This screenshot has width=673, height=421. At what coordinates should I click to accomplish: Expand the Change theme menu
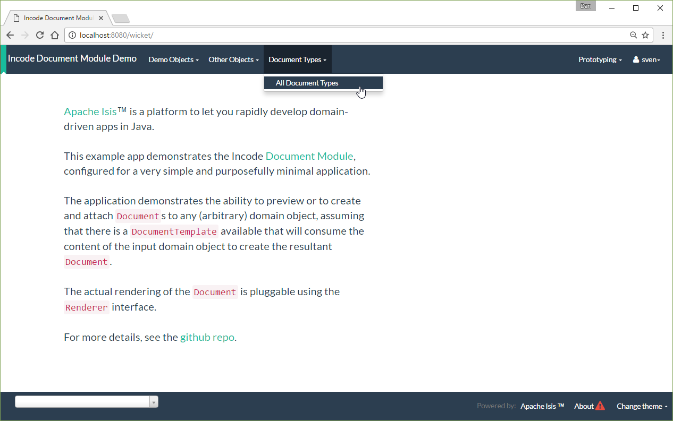(x=642, y=406)
